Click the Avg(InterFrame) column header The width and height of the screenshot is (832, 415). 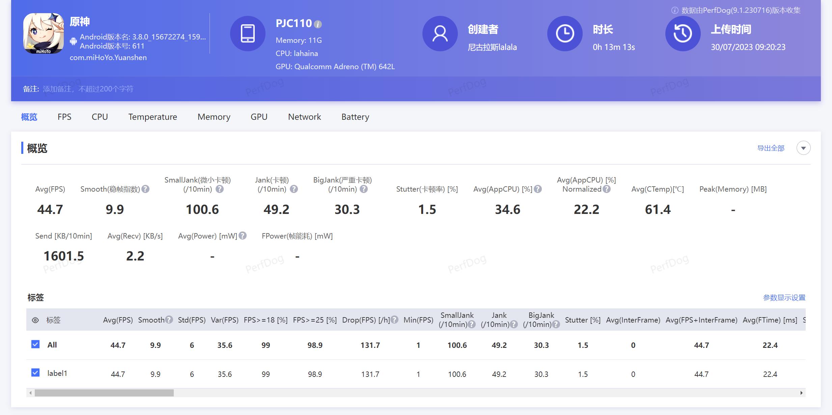(633, 320)
